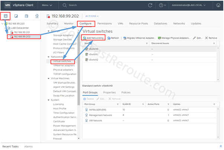Switch to the Updates tab
Viewport: 224px width, 150px height.
click(196, 23)
